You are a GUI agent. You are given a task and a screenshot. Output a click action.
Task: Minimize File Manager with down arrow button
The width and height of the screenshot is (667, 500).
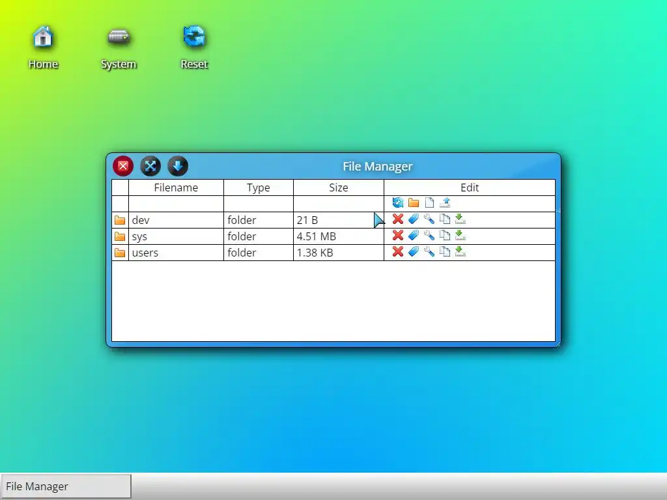click(177, 166)
